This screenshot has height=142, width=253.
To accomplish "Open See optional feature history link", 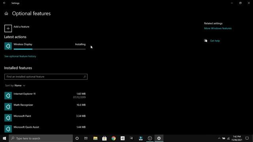I will pos(20,56).
